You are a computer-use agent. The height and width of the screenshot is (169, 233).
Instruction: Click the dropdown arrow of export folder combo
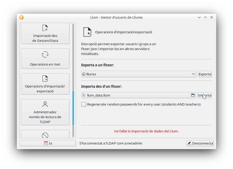coord(193,74)
